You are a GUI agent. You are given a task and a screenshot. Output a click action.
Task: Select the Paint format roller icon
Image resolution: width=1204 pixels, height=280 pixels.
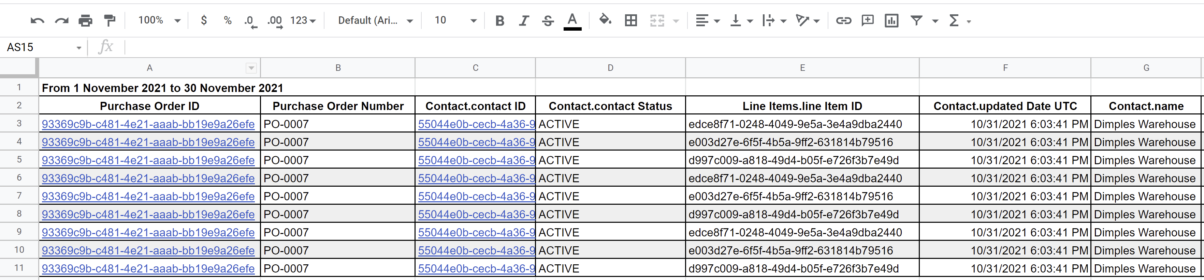(x=110, y=20)
